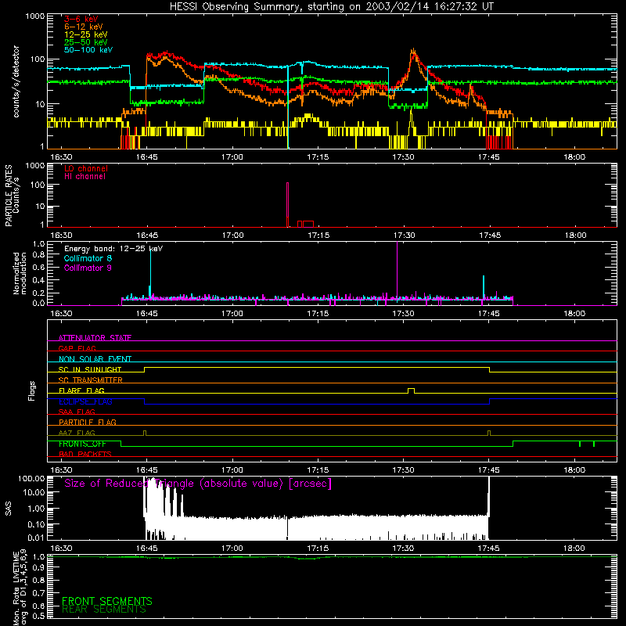Select the Collimator 8 legend label

click(88, 258)
